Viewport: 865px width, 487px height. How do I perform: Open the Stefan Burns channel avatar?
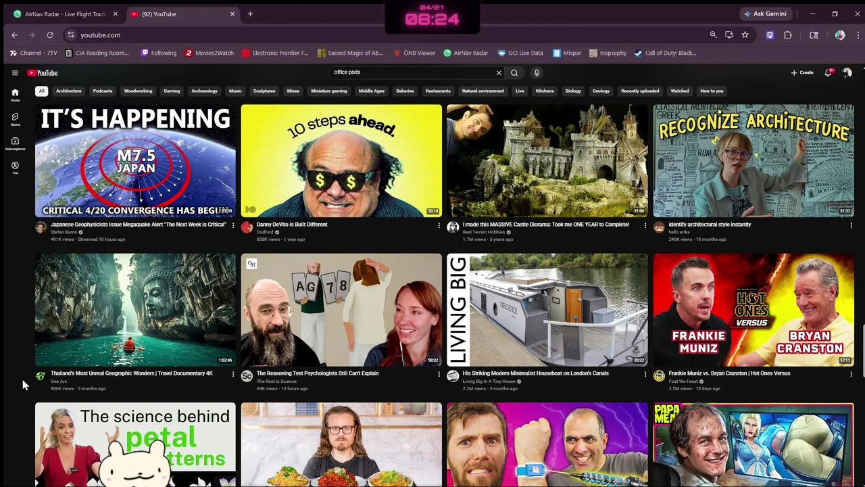point(41,227)
